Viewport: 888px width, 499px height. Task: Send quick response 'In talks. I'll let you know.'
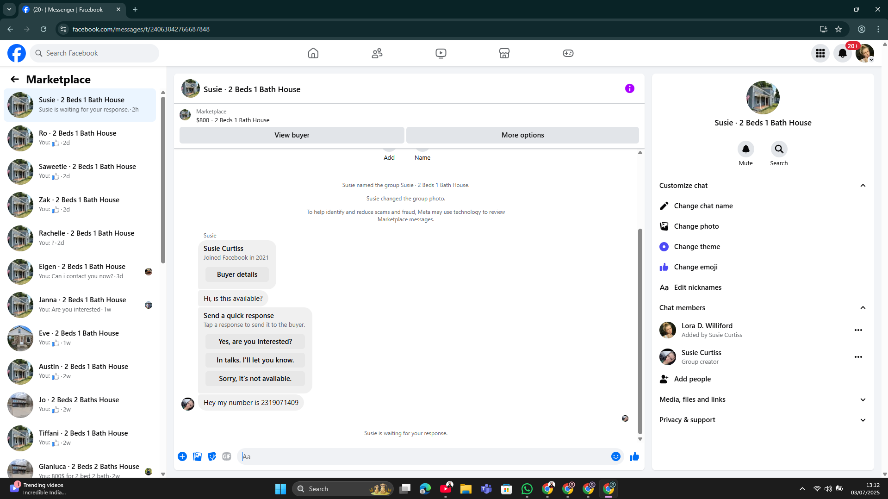click(255, 360)
